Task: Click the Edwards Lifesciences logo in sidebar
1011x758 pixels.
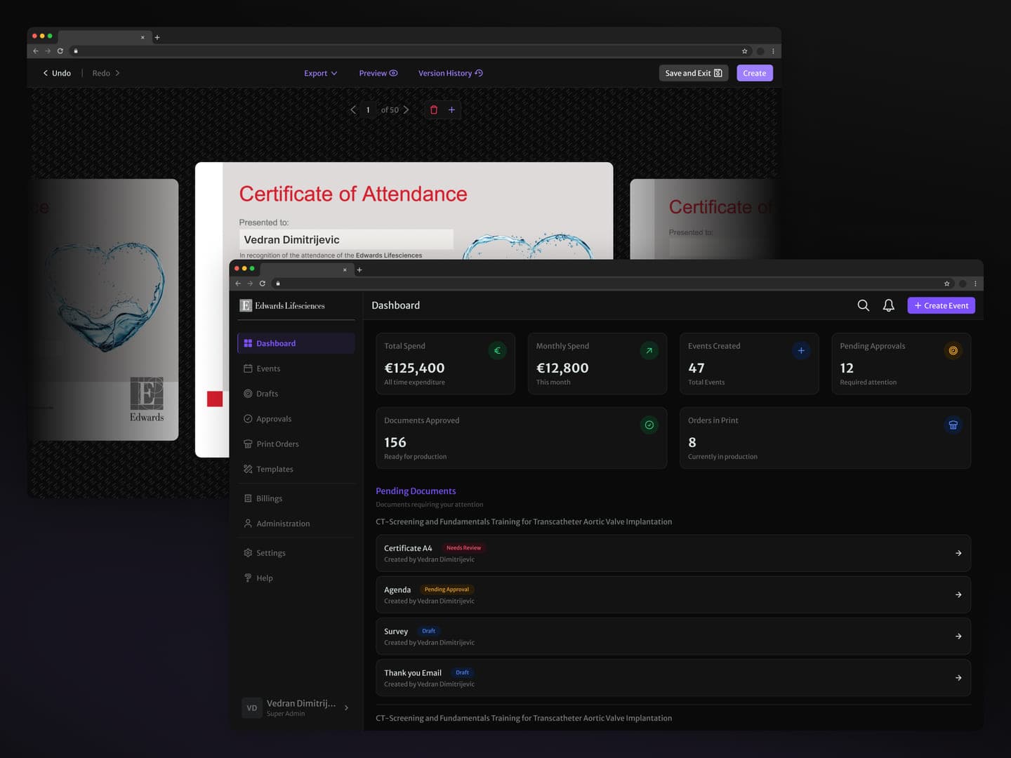Action: tap(282, 306)
